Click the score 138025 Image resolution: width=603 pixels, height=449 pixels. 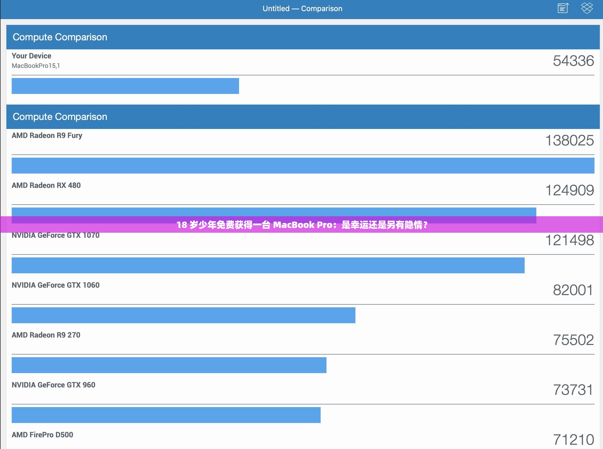(x=570, y=140)
